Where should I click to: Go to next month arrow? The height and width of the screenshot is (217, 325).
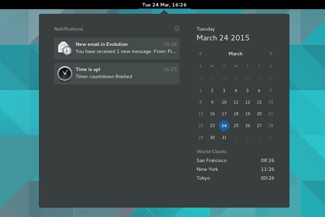click(271, 54)
